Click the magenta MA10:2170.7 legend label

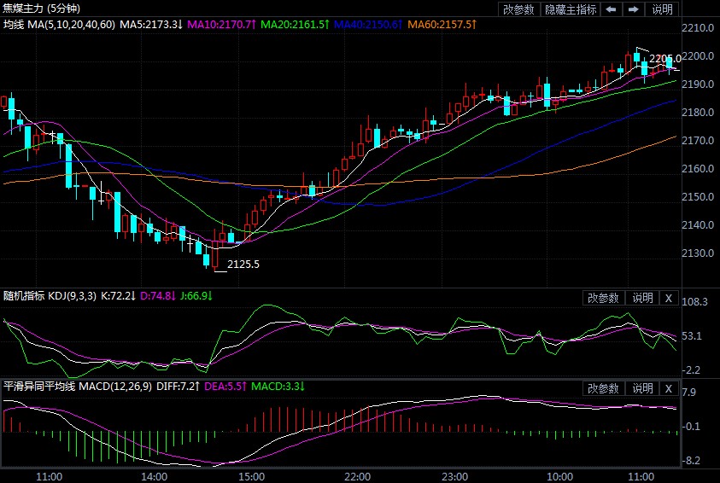[x=221, y=25]
